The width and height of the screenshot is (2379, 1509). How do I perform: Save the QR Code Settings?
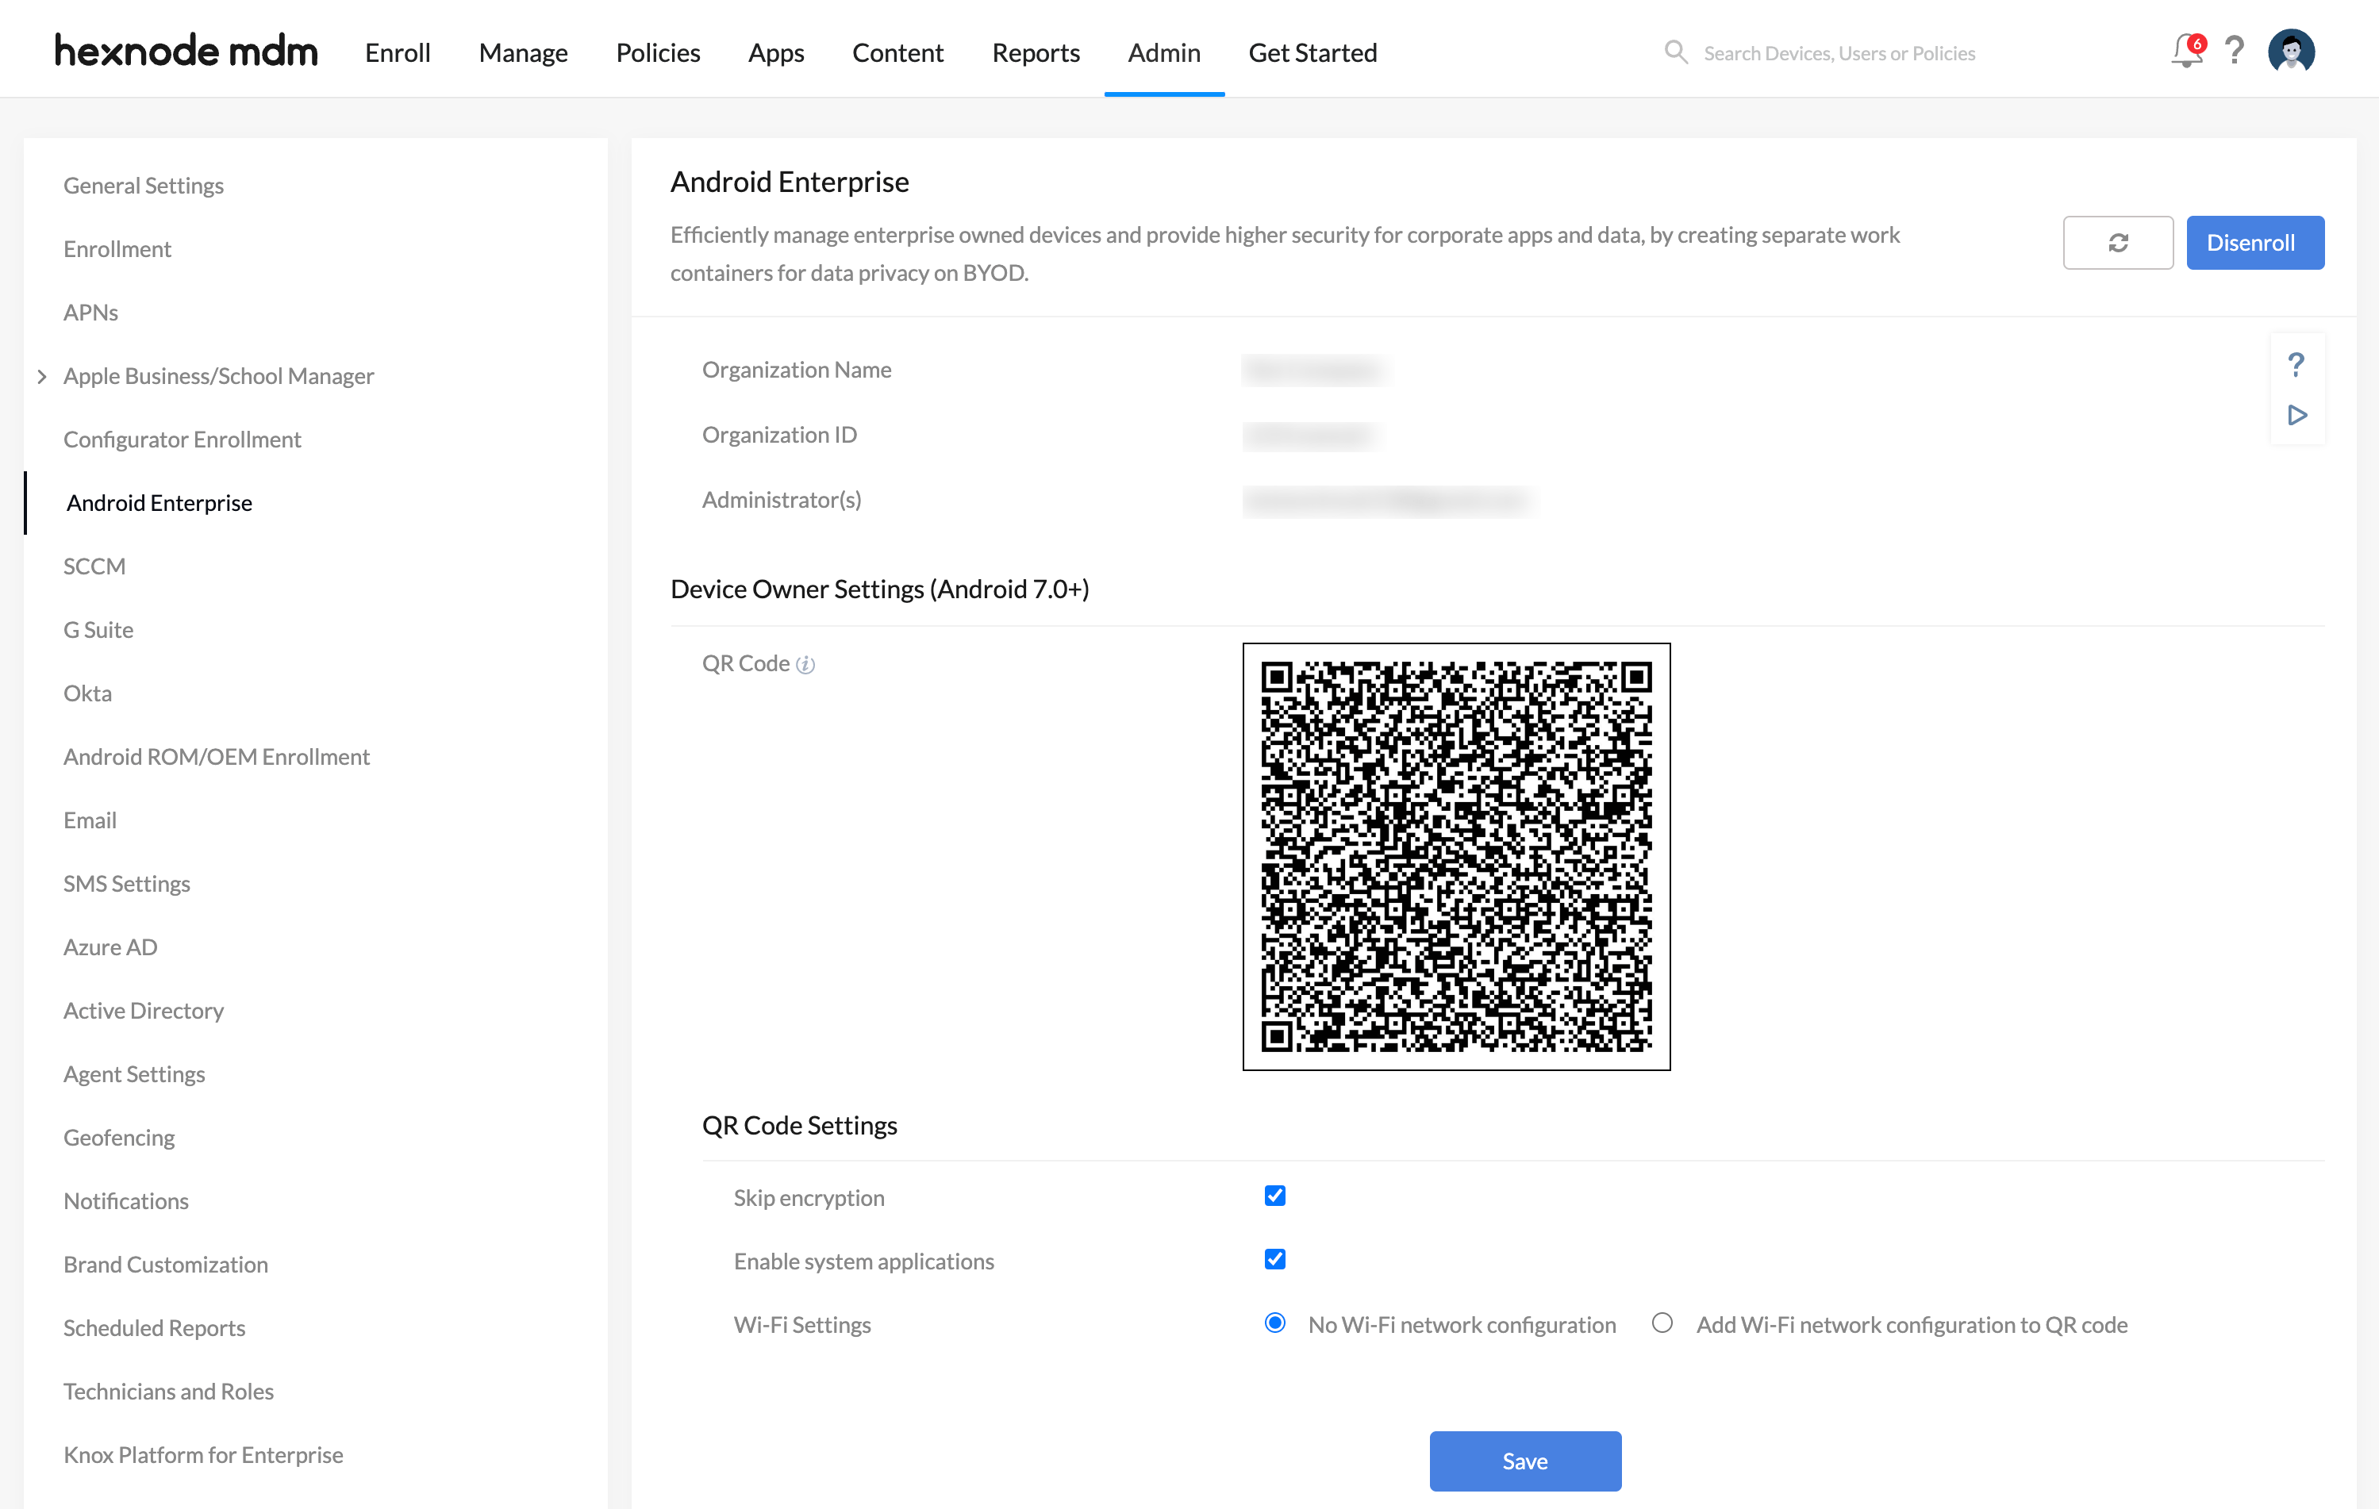(1524, 1461)
